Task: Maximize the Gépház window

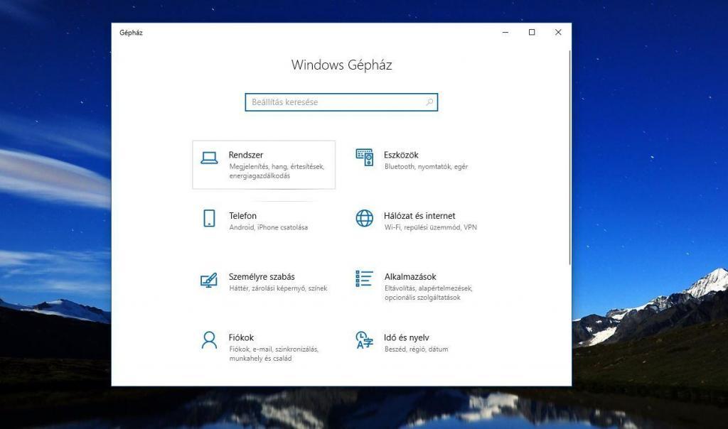Action: pos(532,33)
